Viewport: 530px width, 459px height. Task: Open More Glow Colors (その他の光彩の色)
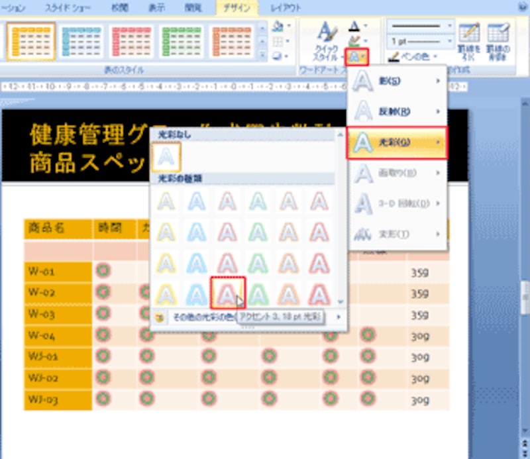pos(247,317)
